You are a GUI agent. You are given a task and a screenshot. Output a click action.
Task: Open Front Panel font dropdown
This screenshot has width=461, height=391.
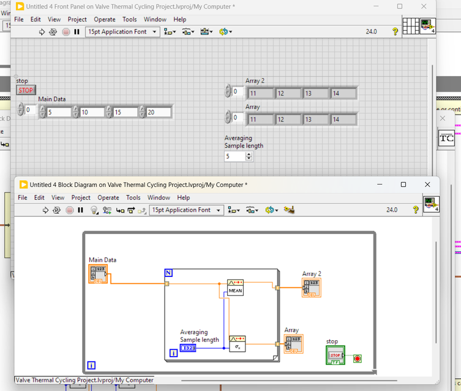pos(122,32)
